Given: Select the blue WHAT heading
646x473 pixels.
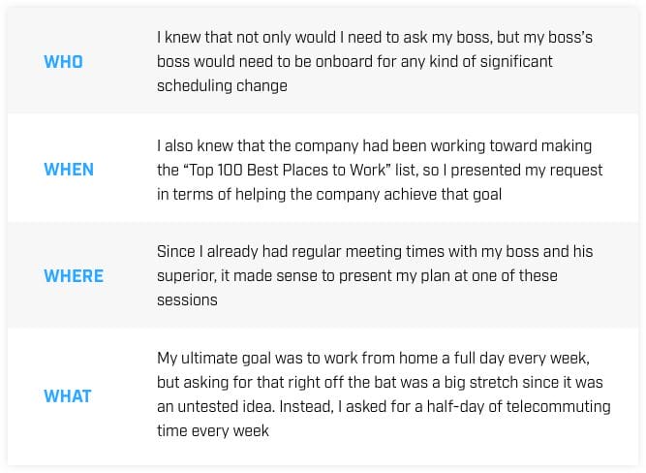Looking at the screenshot, I should click(x=68, y=395).
